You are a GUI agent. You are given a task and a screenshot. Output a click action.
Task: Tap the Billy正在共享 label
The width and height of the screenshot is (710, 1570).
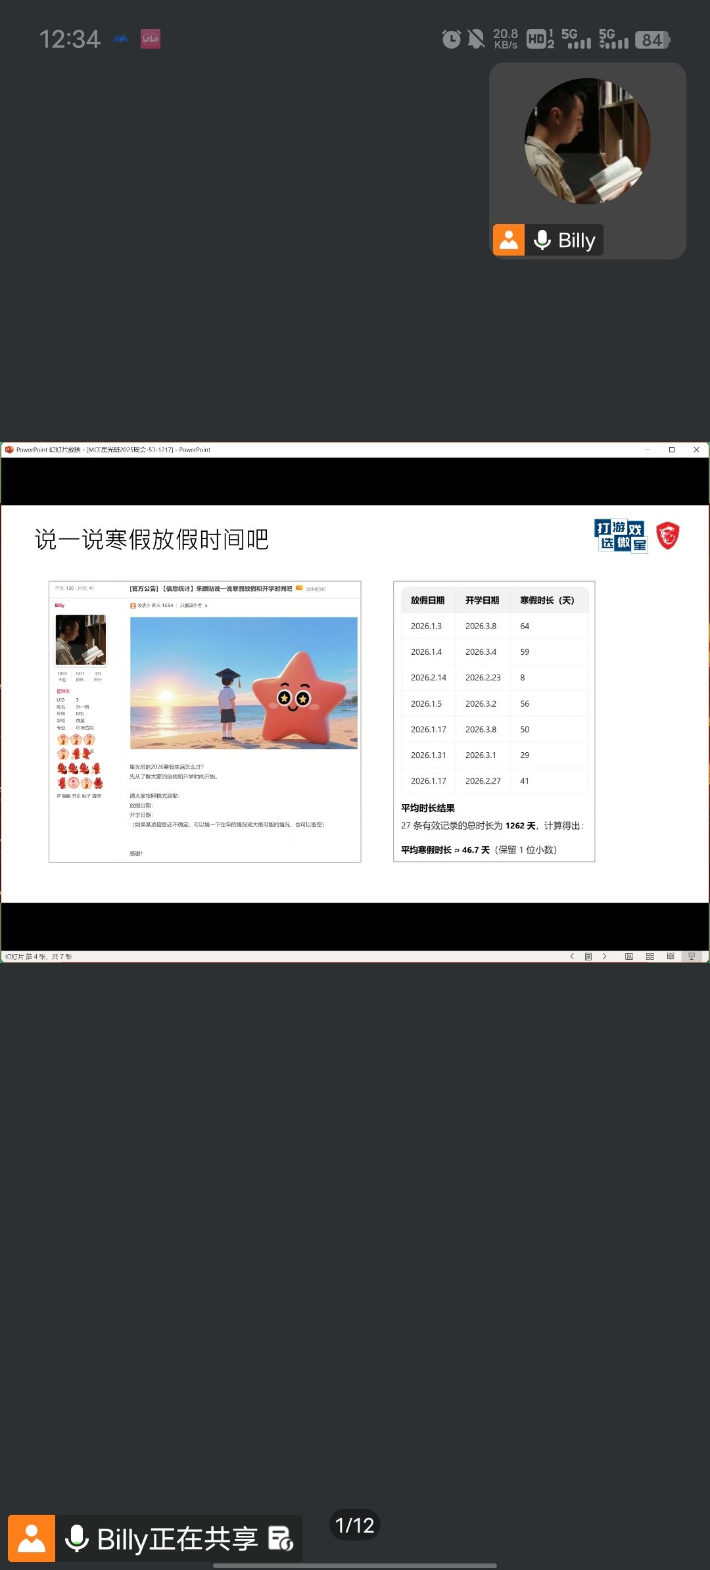177,1538
